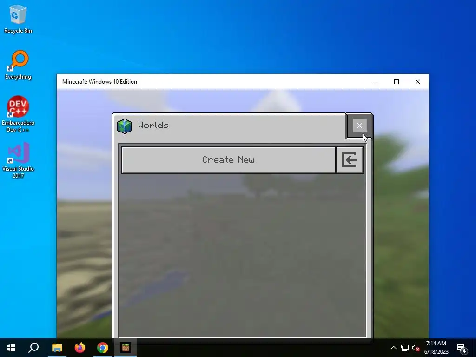This screenshot has width=476, height=357.
Task: Click the Worlds globe block icon
Action: (x=125, y=126)
